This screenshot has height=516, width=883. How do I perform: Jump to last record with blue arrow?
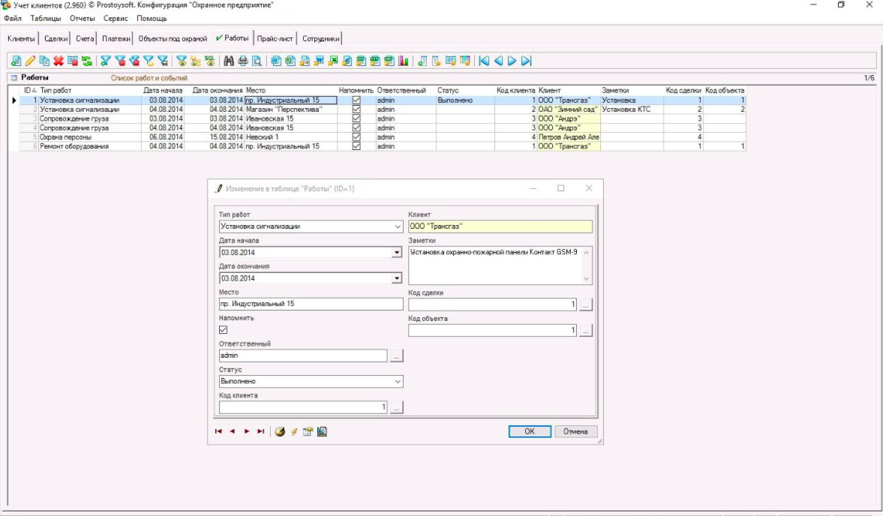point(527,61)
